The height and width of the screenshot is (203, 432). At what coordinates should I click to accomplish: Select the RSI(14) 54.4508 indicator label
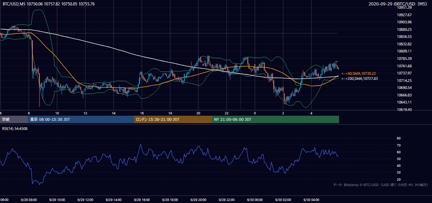(x=15, y=129)
